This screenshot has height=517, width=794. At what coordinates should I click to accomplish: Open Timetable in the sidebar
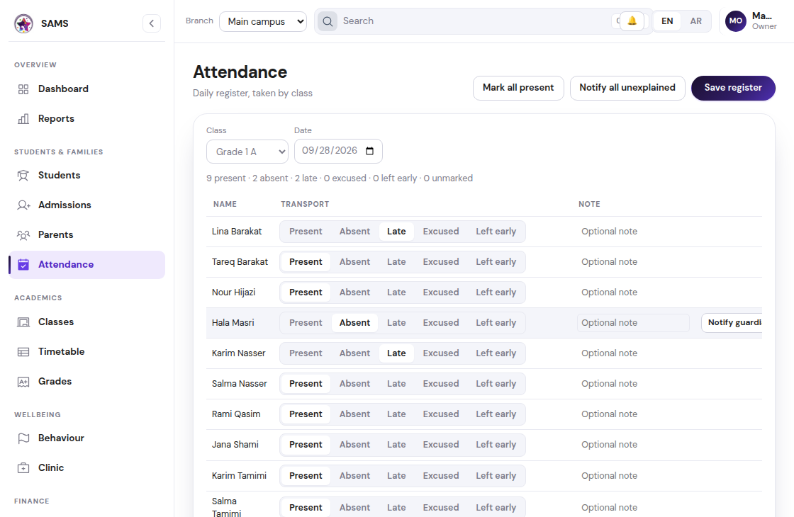pos(86,351)
